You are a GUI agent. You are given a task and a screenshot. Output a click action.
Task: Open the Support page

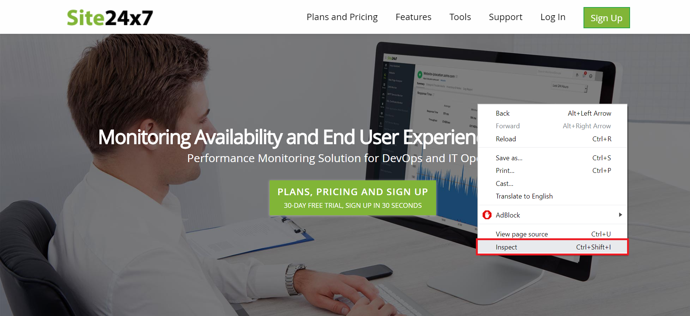505,17
